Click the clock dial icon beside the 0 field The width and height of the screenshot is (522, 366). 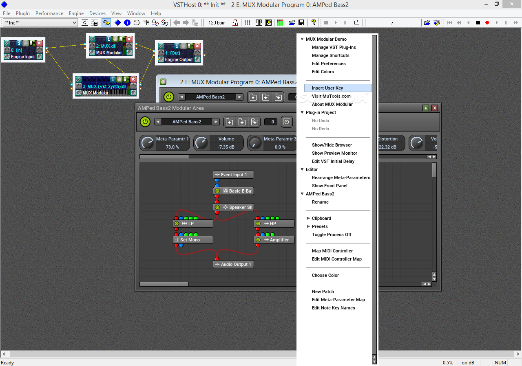tap(287, 122)
